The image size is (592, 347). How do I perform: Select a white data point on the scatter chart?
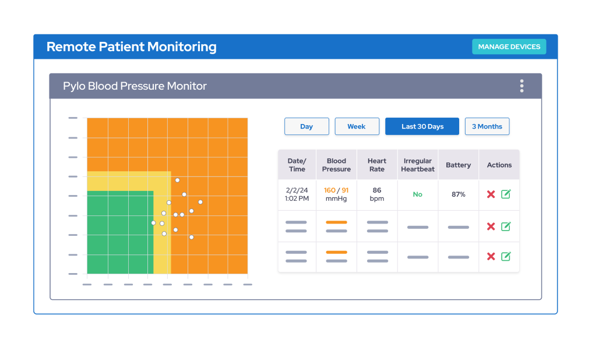[177, 180]
